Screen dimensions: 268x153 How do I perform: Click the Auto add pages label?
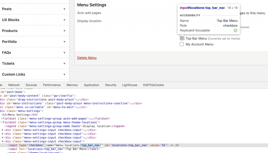(89, 13)
